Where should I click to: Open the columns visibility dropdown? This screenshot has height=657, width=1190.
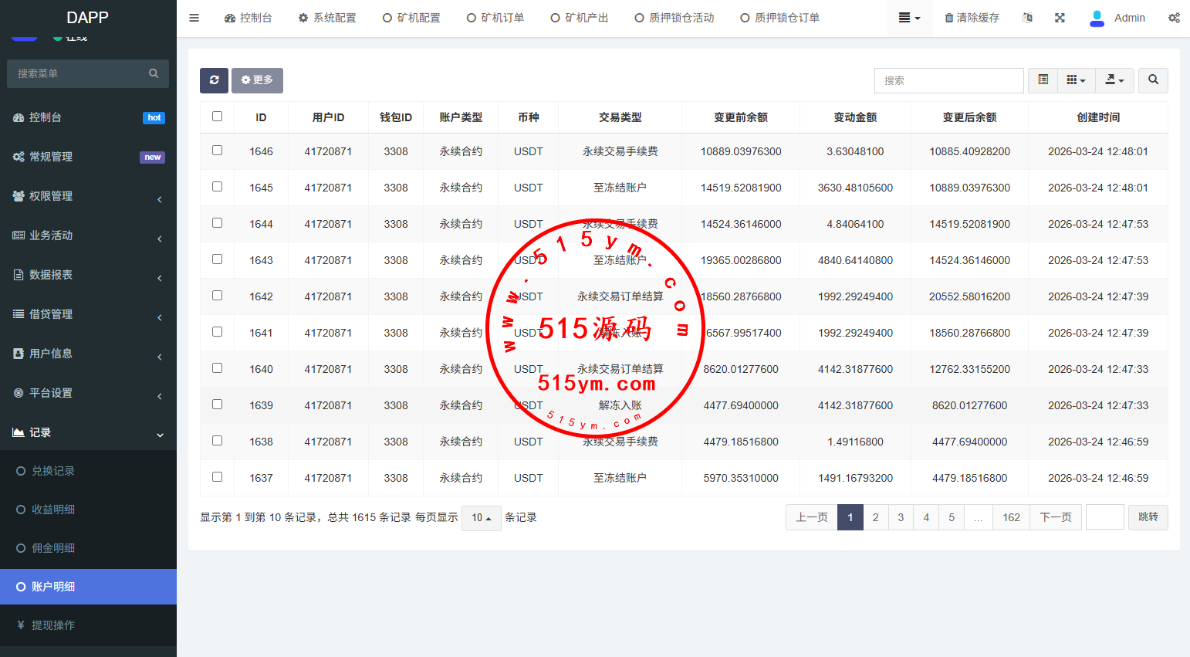(x=1076, y=80)
